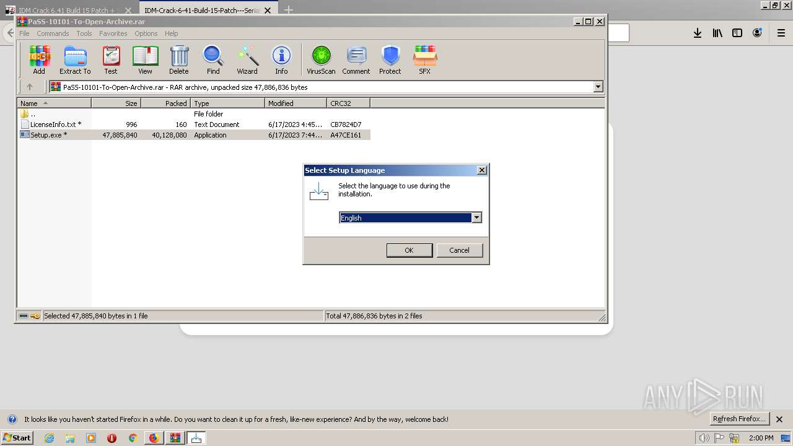Open Extract To from the WinRAR toolbar
The height and width of the screenshot is (446, 793).
pos(75,60)
